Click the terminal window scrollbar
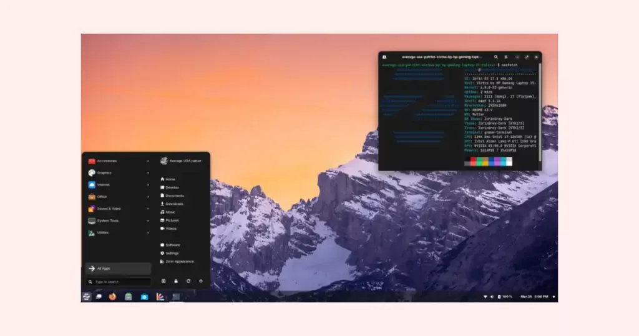The height and width of the screenshot is (336, 639). tap(540, 112)
